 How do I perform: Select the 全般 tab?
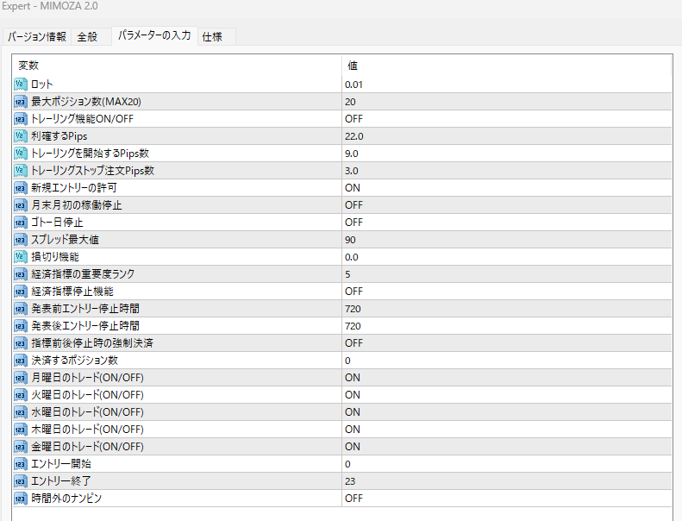click(x=87, y=36)
